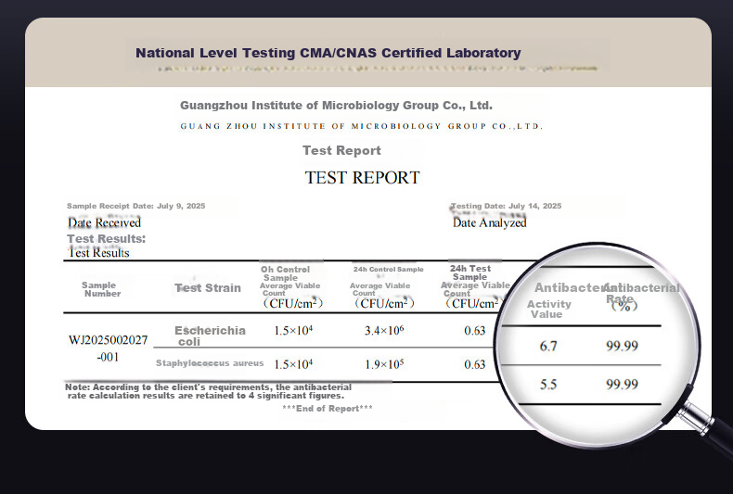Click the '24h Control Sample' column header

(x=389, y=270)
